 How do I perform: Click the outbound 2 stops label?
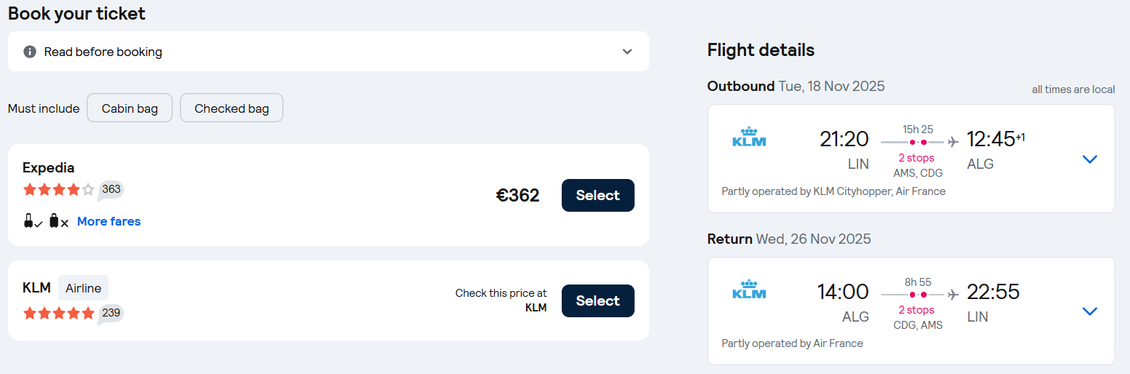[916, 158]
